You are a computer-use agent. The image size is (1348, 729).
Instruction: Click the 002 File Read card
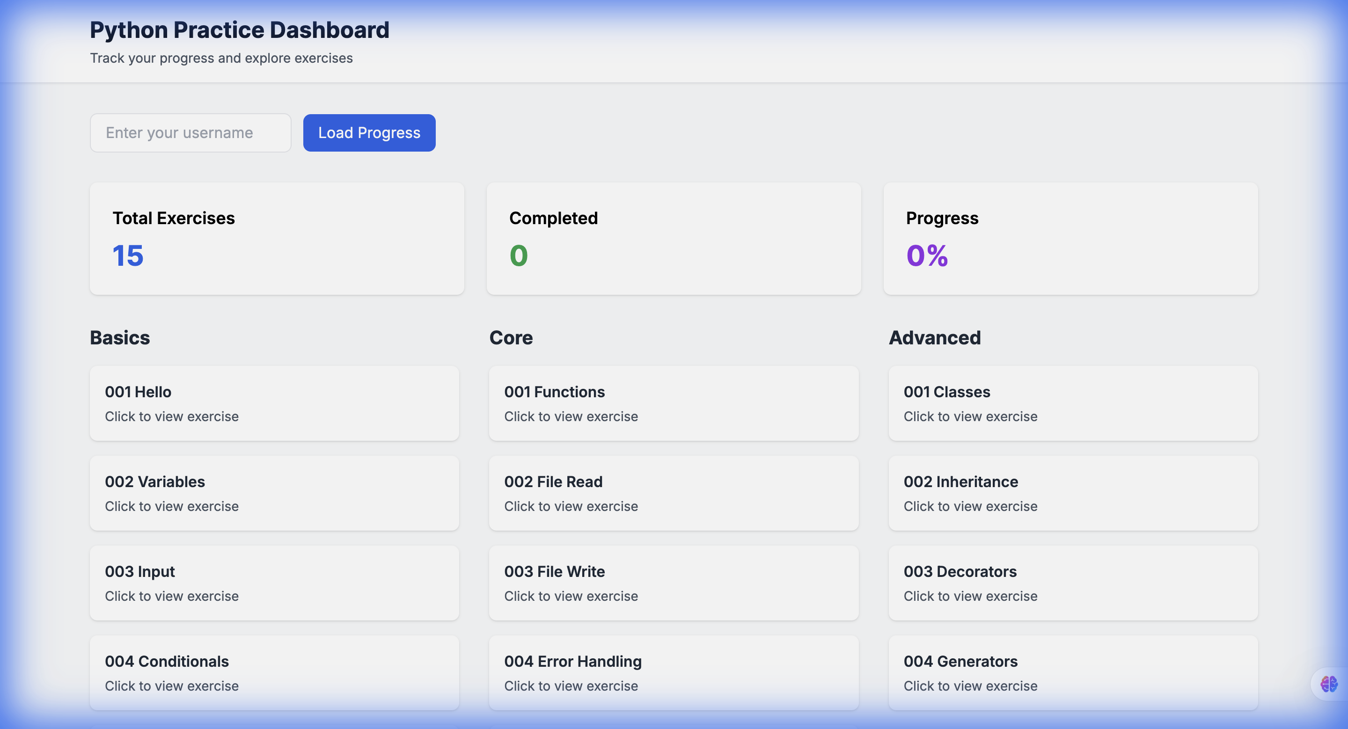[674, 493]
